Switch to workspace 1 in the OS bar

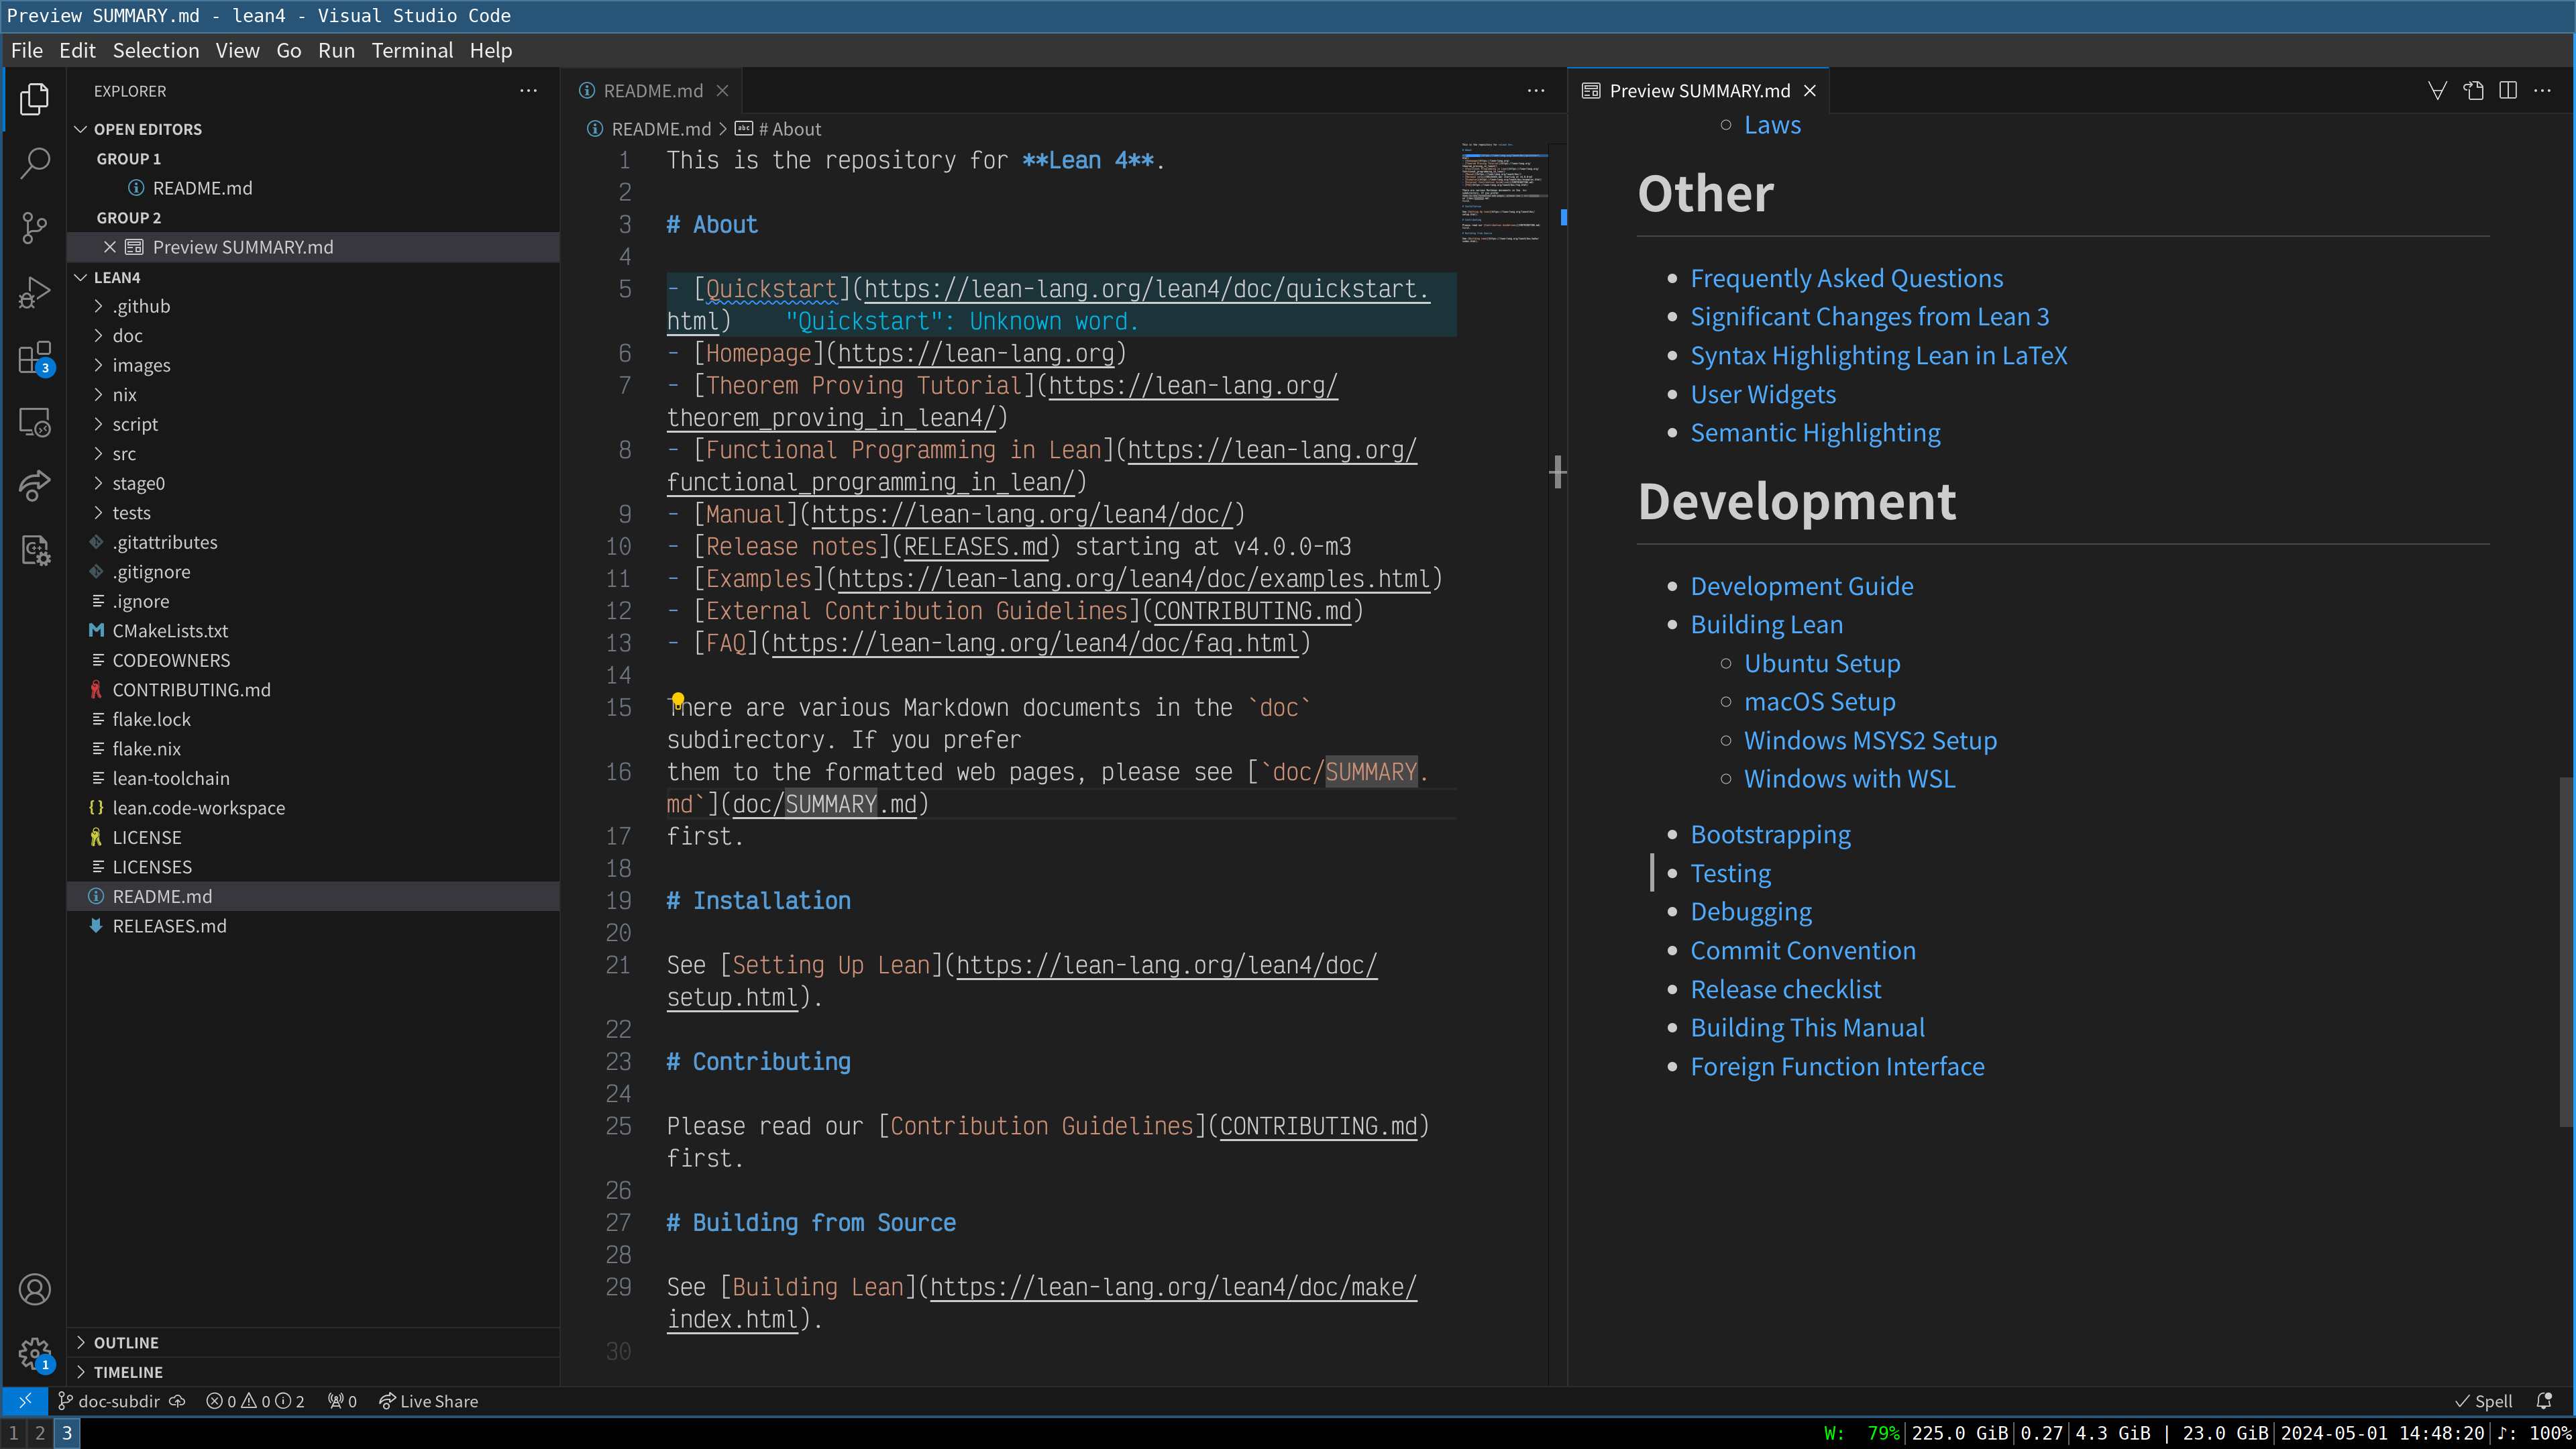pos(14,1433)
